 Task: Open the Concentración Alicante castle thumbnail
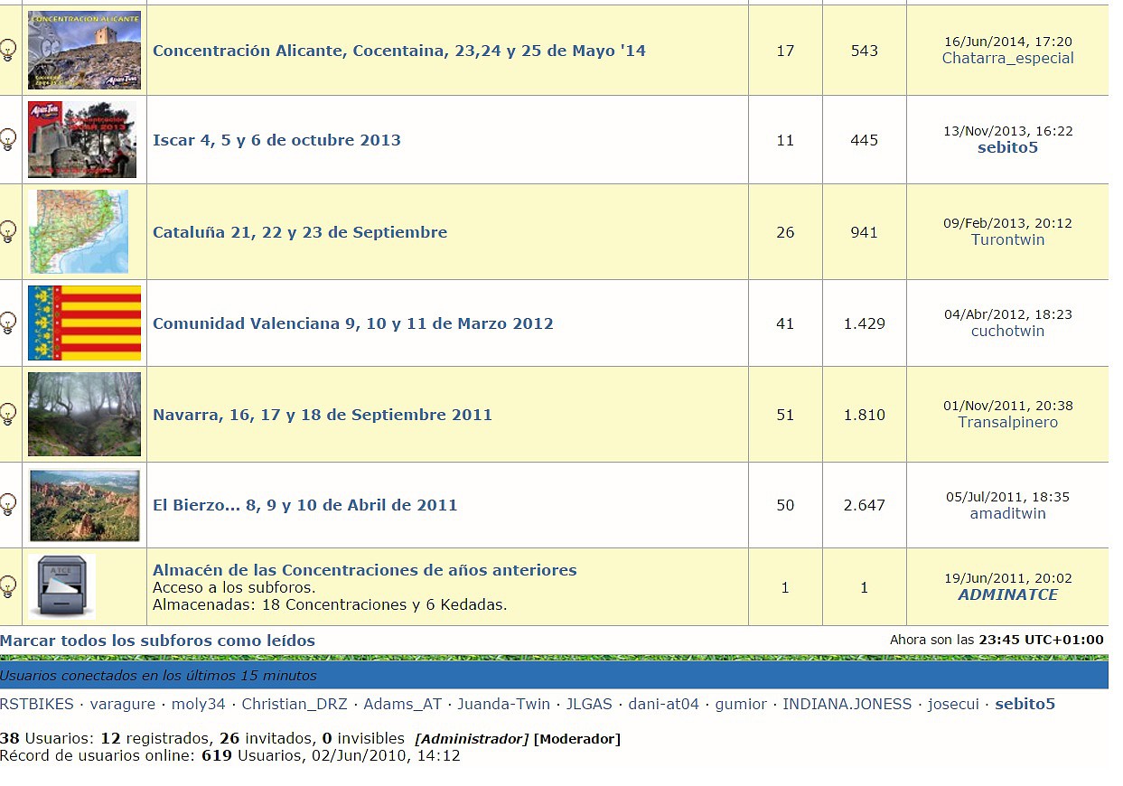[x=84, y=50]
